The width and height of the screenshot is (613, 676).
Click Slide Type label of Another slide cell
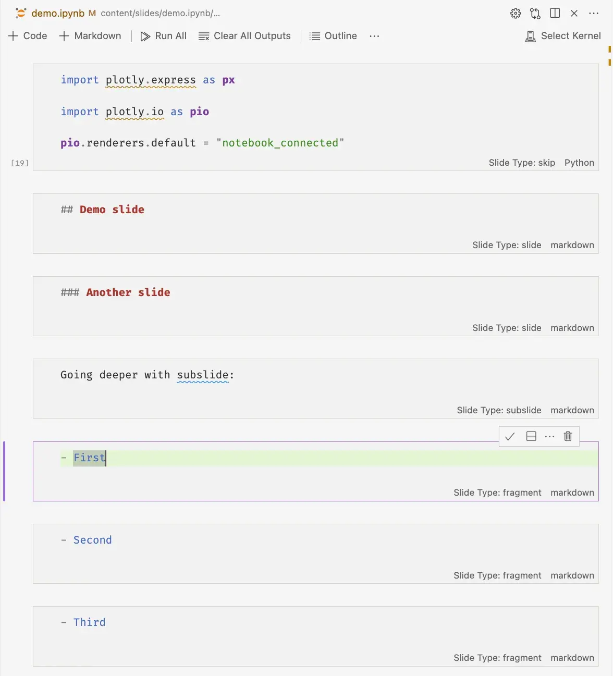tap(507, 328)
